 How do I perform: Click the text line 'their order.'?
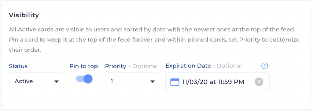(25, 50)
